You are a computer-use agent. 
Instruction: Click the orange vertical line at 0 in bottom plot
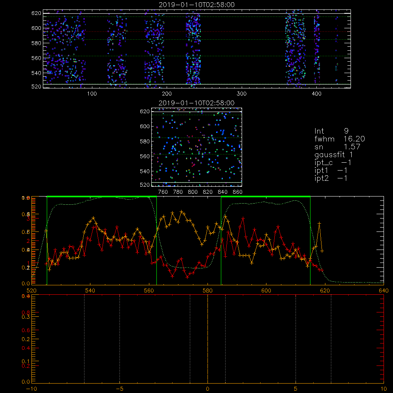click(208, 338)
